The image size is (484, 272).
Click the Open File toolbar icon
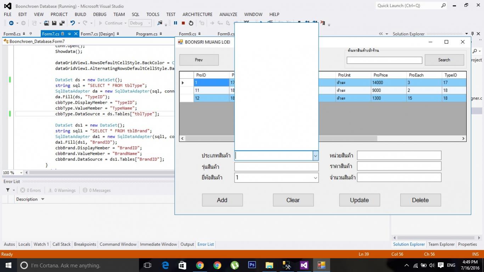tap(47, 23)
